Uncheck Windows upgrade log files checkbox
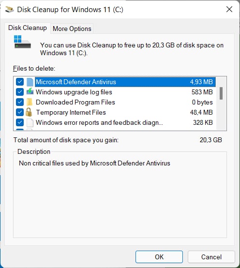 pyautogui.click(x=20, y=92)
